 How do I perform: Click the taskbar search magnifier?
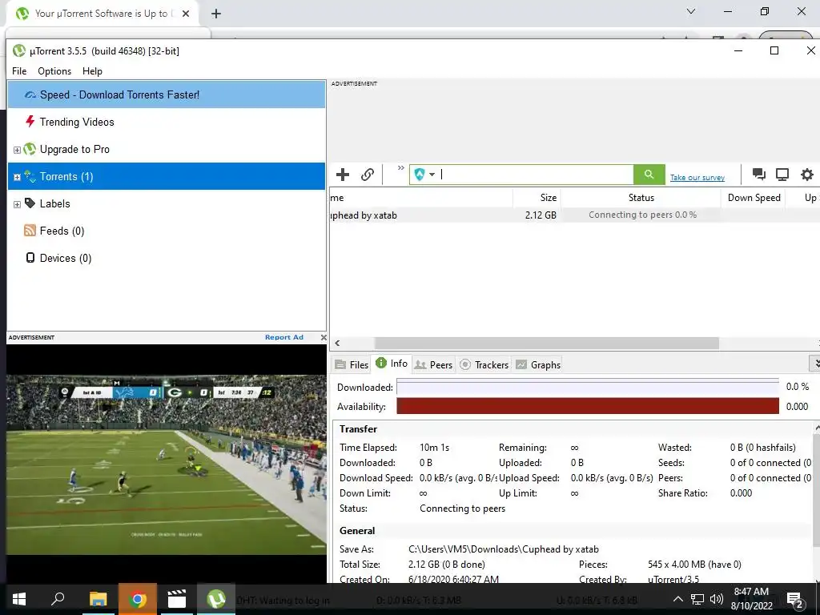coord(58,599)
